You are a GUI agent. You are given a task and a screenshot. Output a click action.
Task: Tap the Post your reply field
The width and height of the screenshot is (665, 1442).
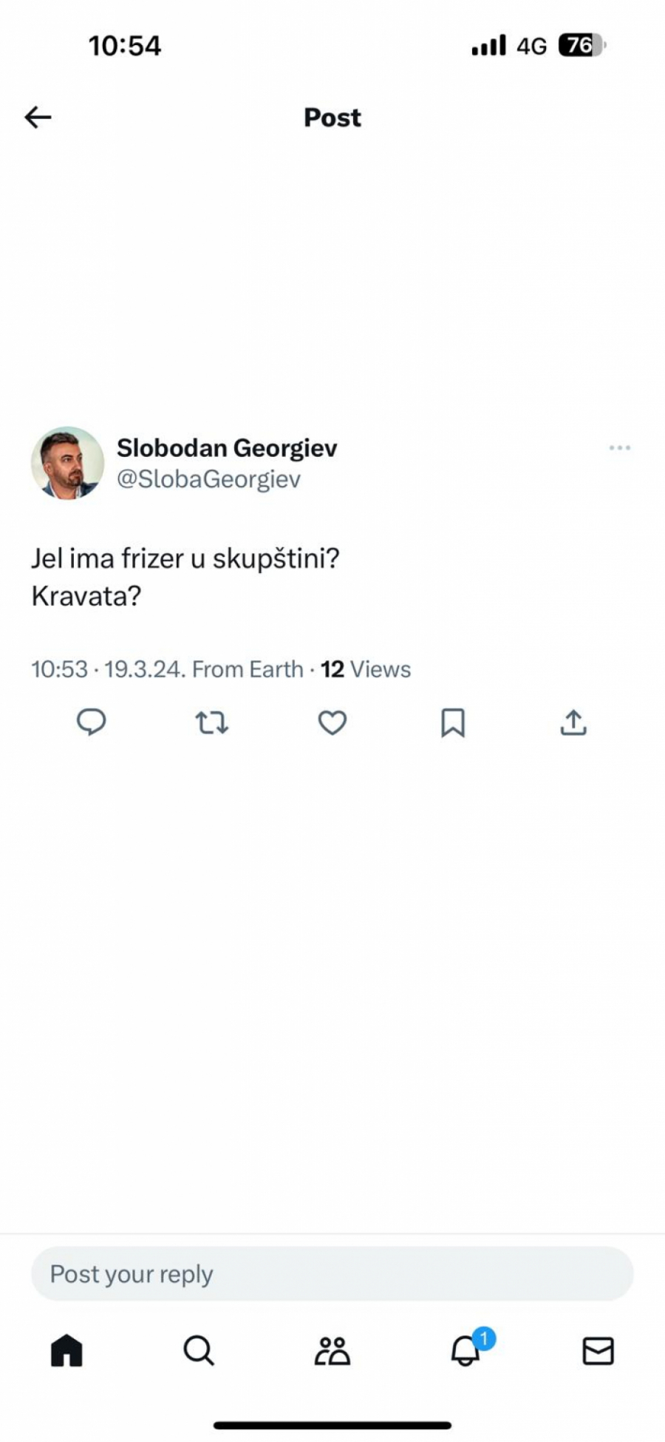pos(332,1273)
